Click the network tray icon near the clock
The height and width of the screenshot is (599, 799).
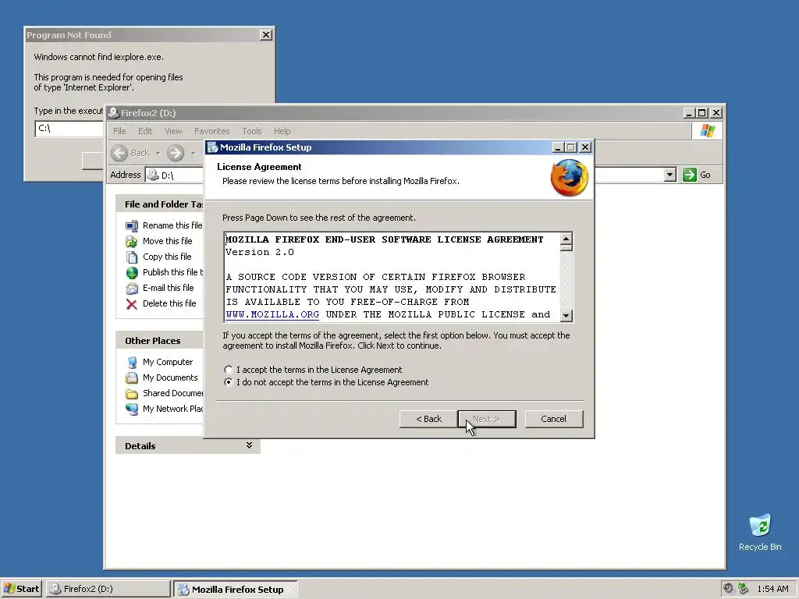744,588
